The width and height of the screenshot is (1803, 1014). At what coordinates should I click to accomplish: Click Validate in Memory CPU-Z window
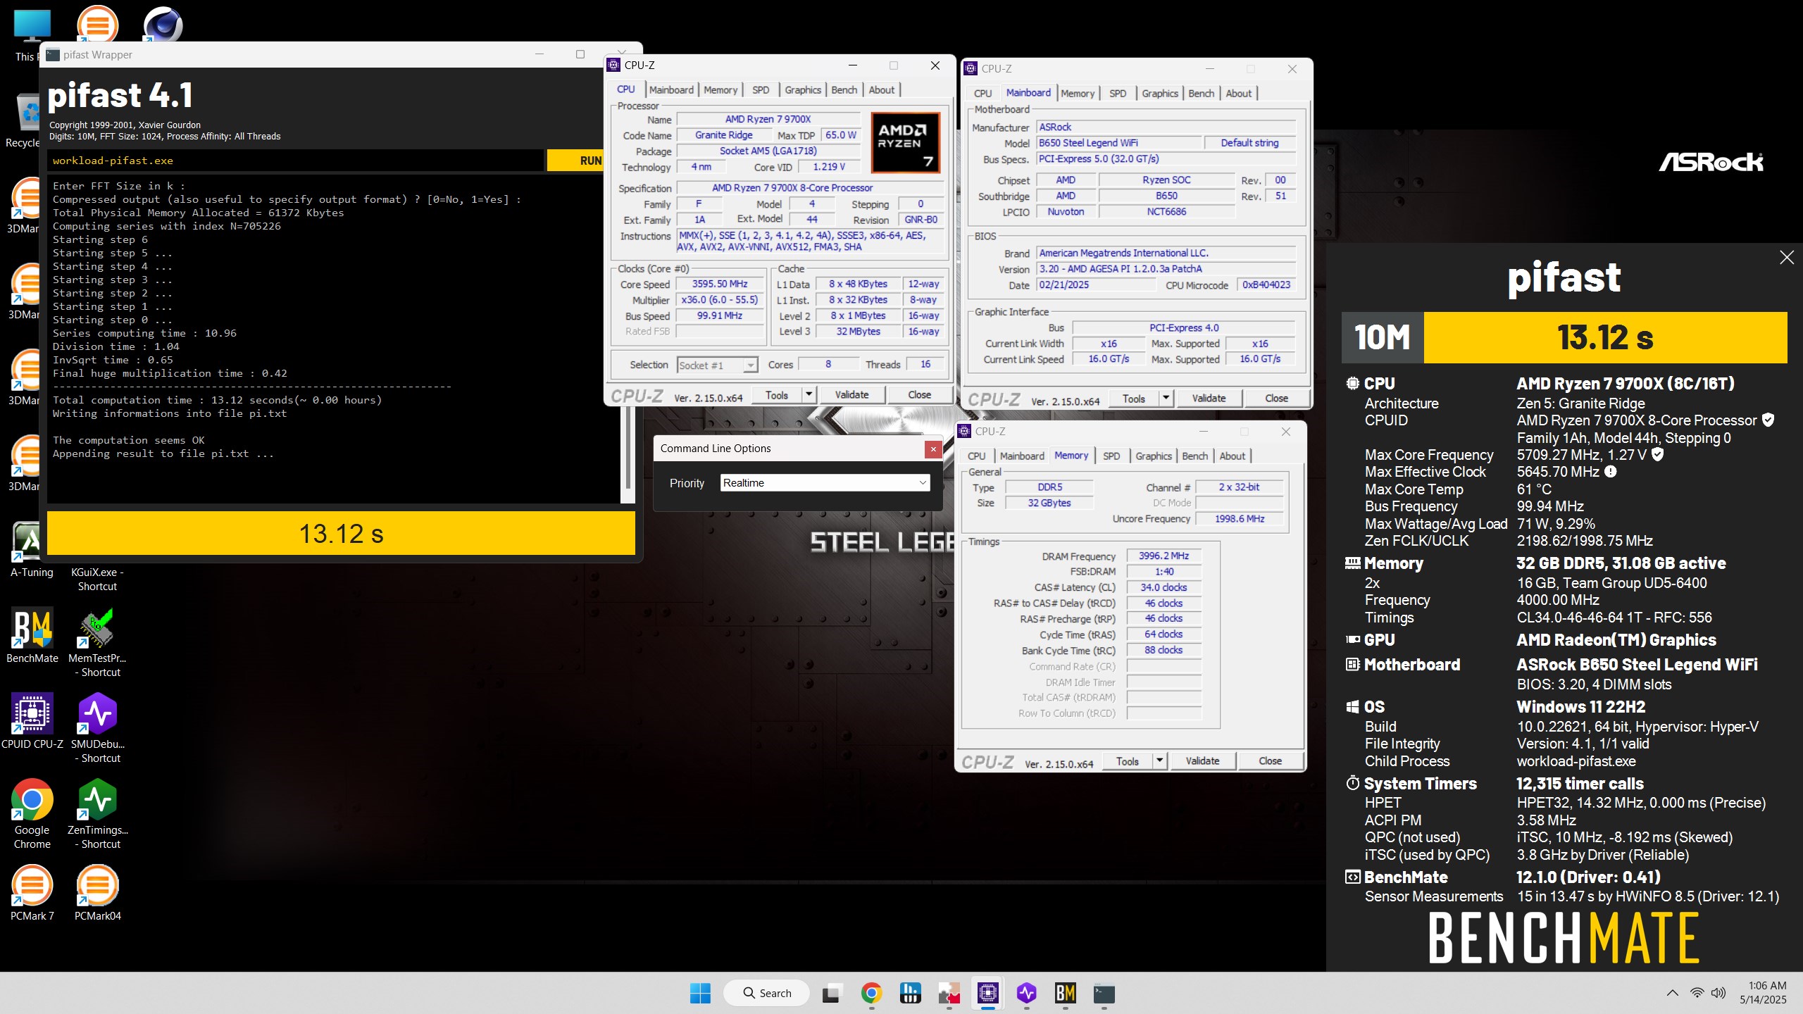1202,760
